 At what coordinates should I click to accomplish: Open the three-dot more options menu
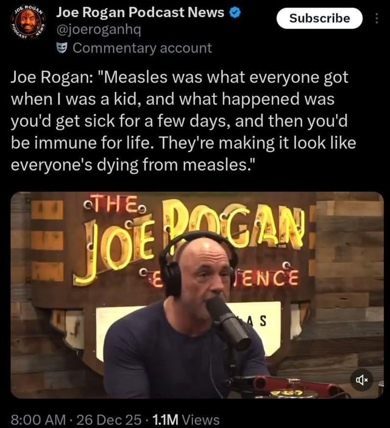pos(376,18)
